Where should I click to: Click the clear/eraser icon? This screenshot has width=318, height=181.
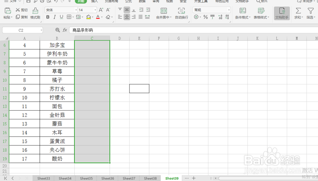108,17
